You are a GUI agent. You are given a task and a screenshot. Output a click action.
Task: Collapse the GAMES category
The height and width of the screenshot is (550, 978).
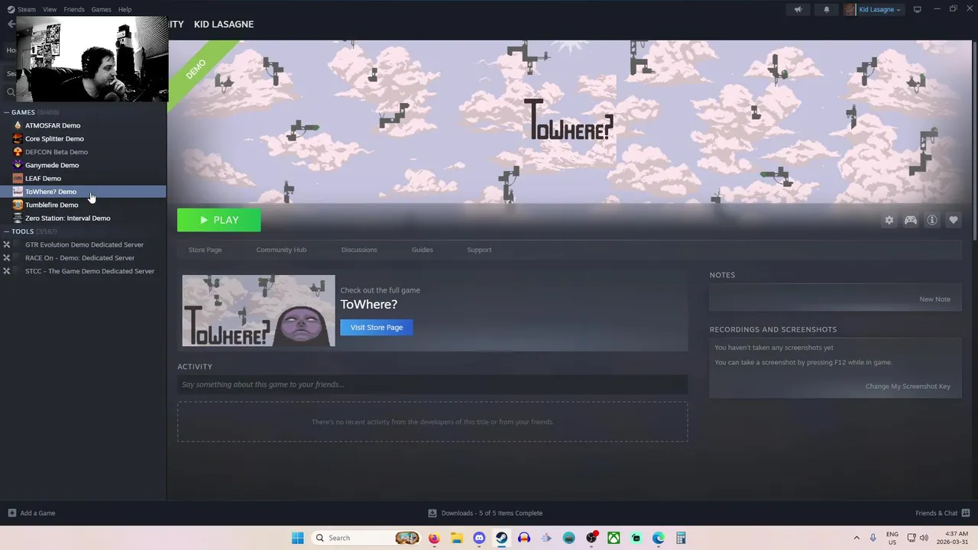point(7,112)
